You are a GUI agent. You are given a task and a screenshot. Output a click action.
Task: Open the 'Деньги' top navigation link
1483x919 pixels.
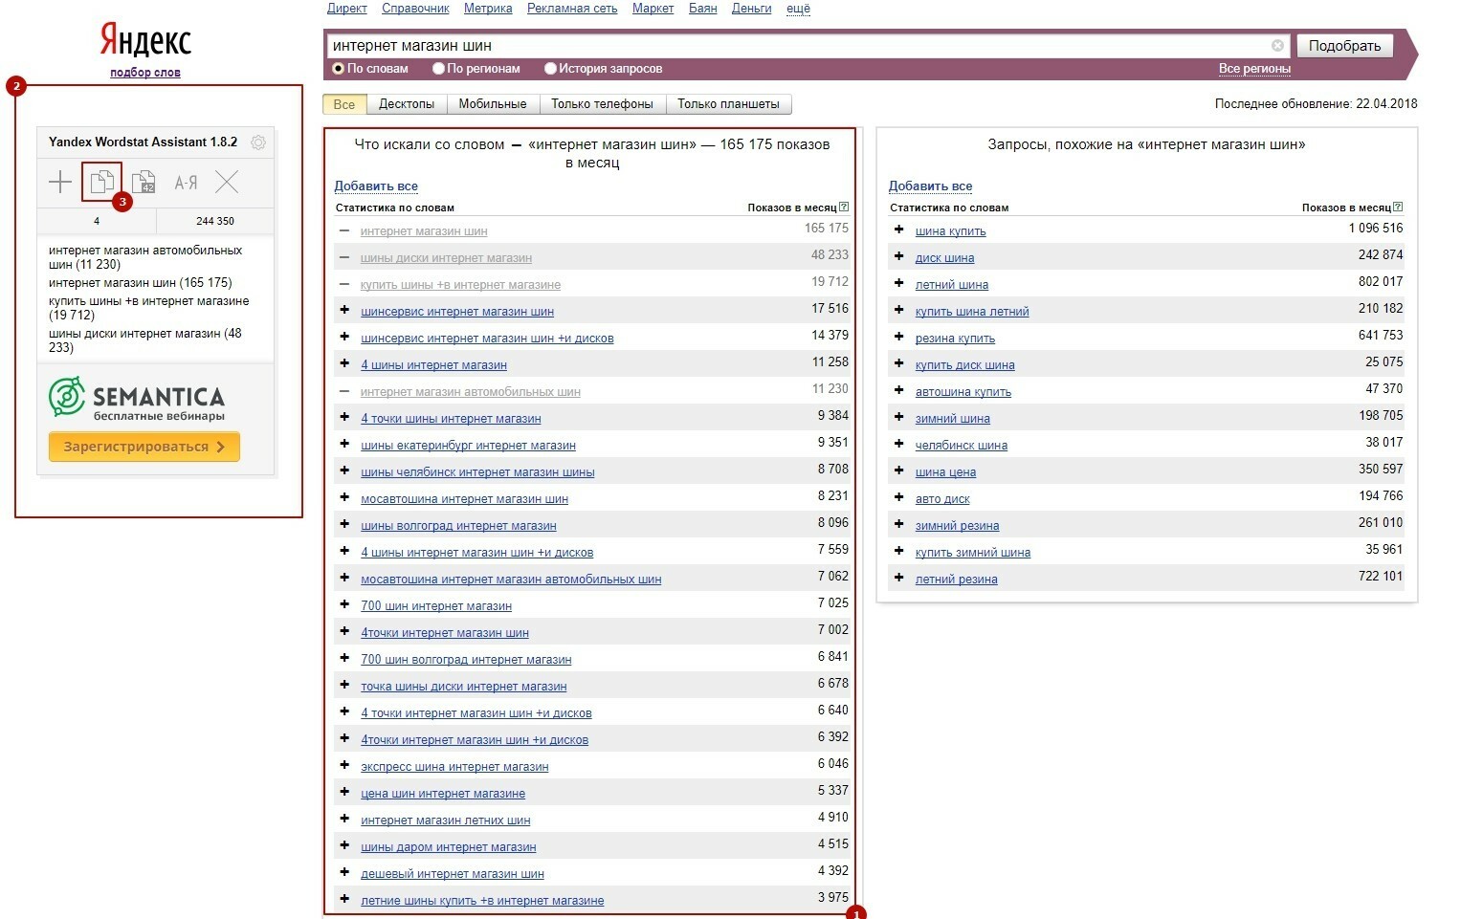751,8
